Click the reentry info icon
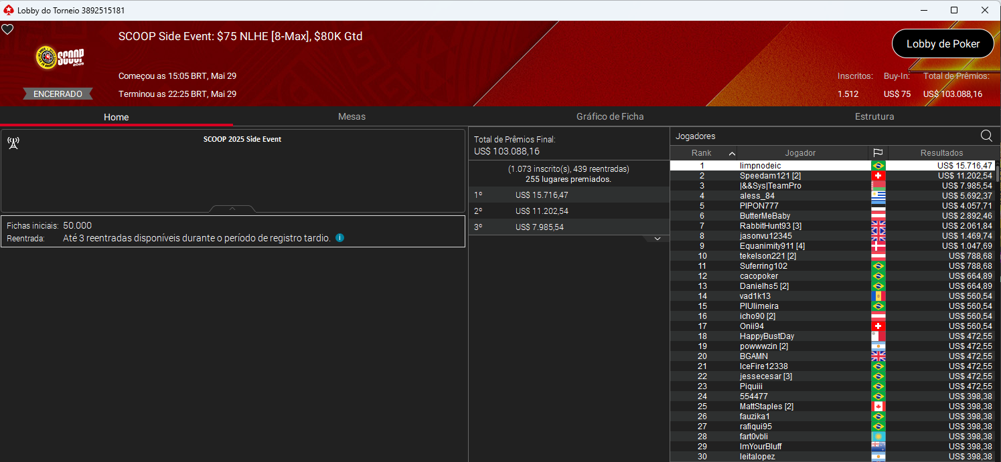The width and height of the screenshot is (1001, 462). (x=339, y=237)
